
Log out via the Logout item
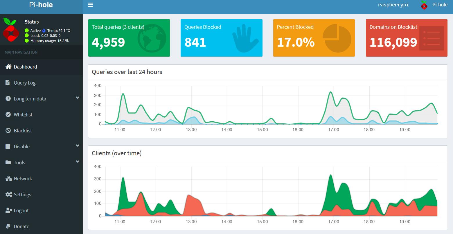(41, 210)
